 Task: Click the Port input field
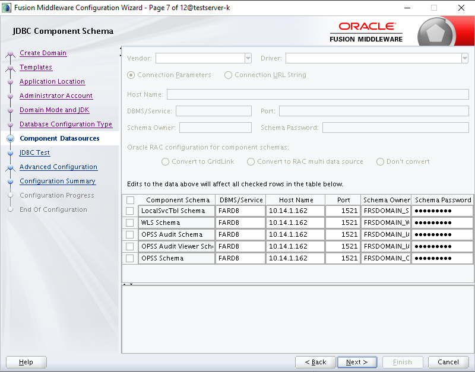pos(374,111)
